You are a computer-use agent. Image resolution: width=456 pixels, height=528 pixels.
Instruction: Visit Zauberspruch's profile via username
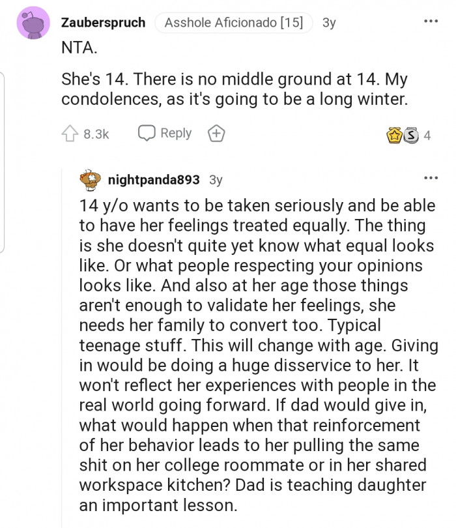[x=103, y=22]
